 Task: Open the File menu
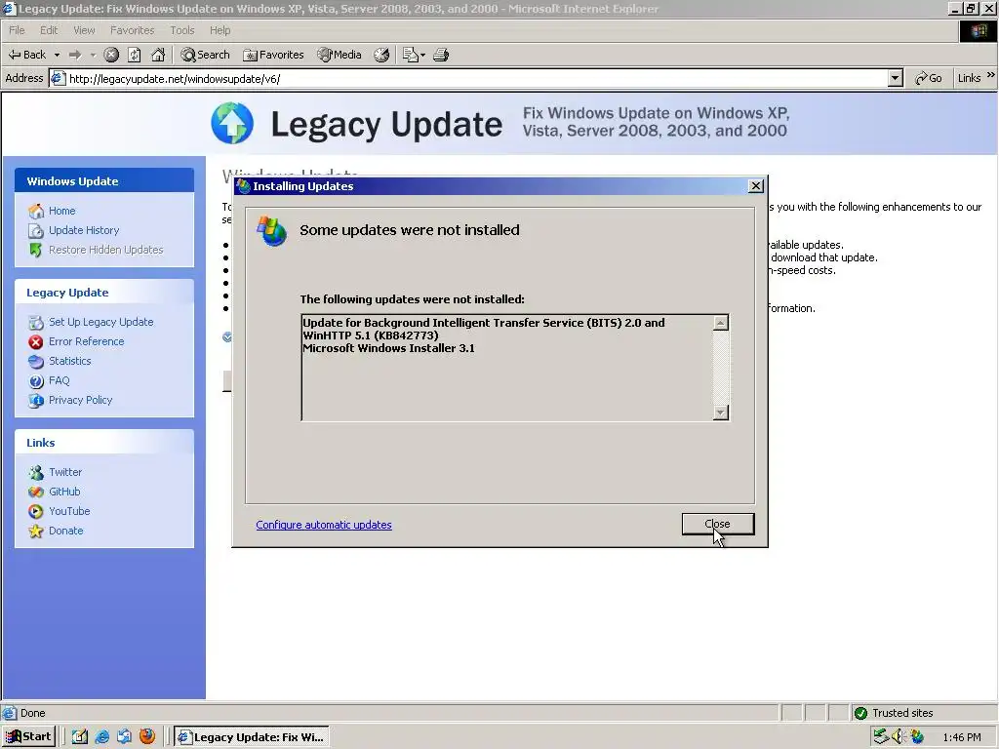[17, 30]
